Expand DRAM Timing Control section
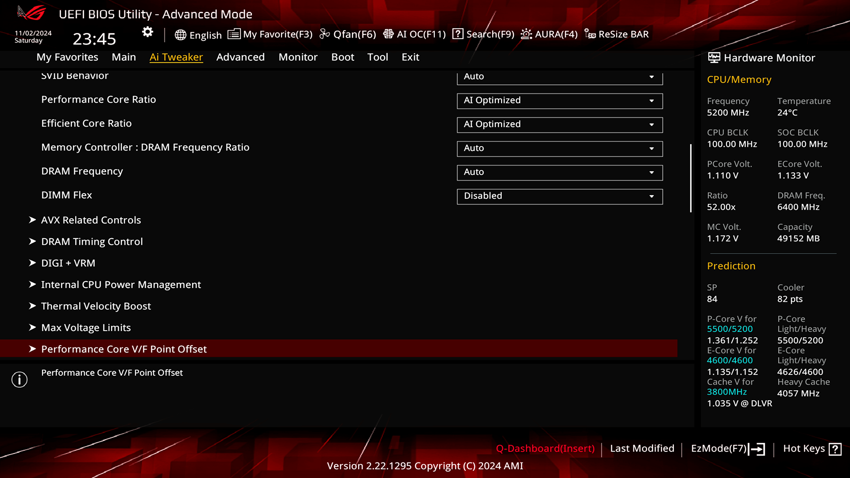850x478 pixels. pyautogui.click(x=92, y=241)
